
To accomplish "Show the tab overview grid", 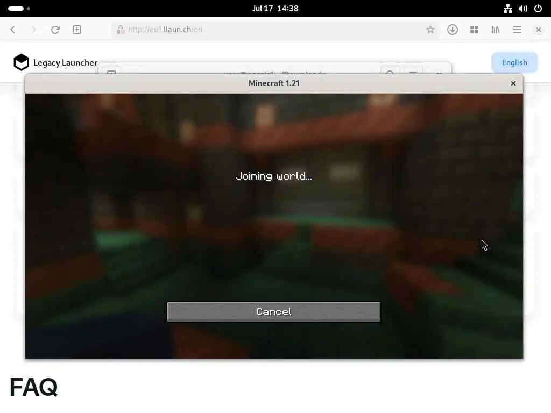I will pos(474,30).
